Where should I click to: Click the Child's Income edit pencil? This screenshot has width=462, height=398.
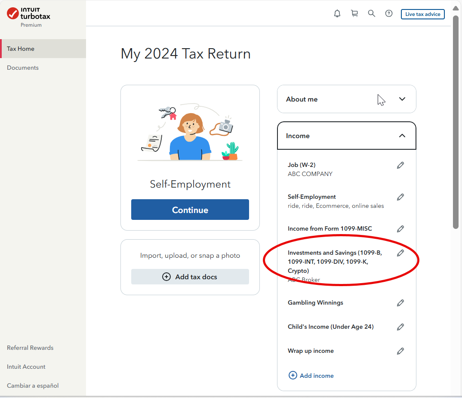click(400, 327)
